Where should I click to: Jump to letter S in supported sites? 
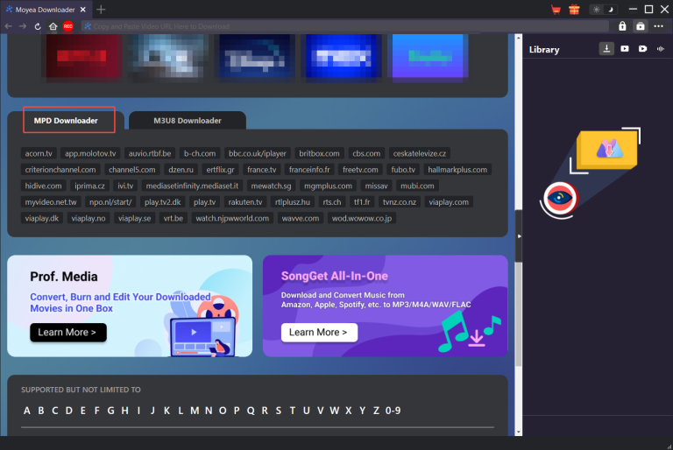point(279,411)
